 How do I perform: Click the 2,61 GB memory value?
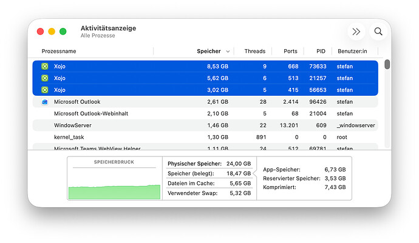point(217,102)
